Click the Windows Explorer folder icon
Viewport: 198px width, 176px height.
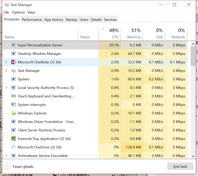[x=13, y=113]
